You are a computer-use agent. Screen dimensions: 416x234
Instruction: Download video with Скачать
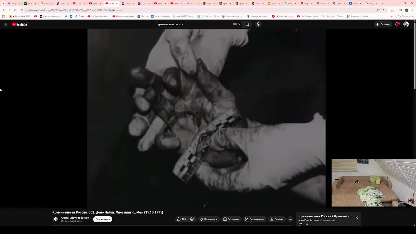click(x=277, y=219)
